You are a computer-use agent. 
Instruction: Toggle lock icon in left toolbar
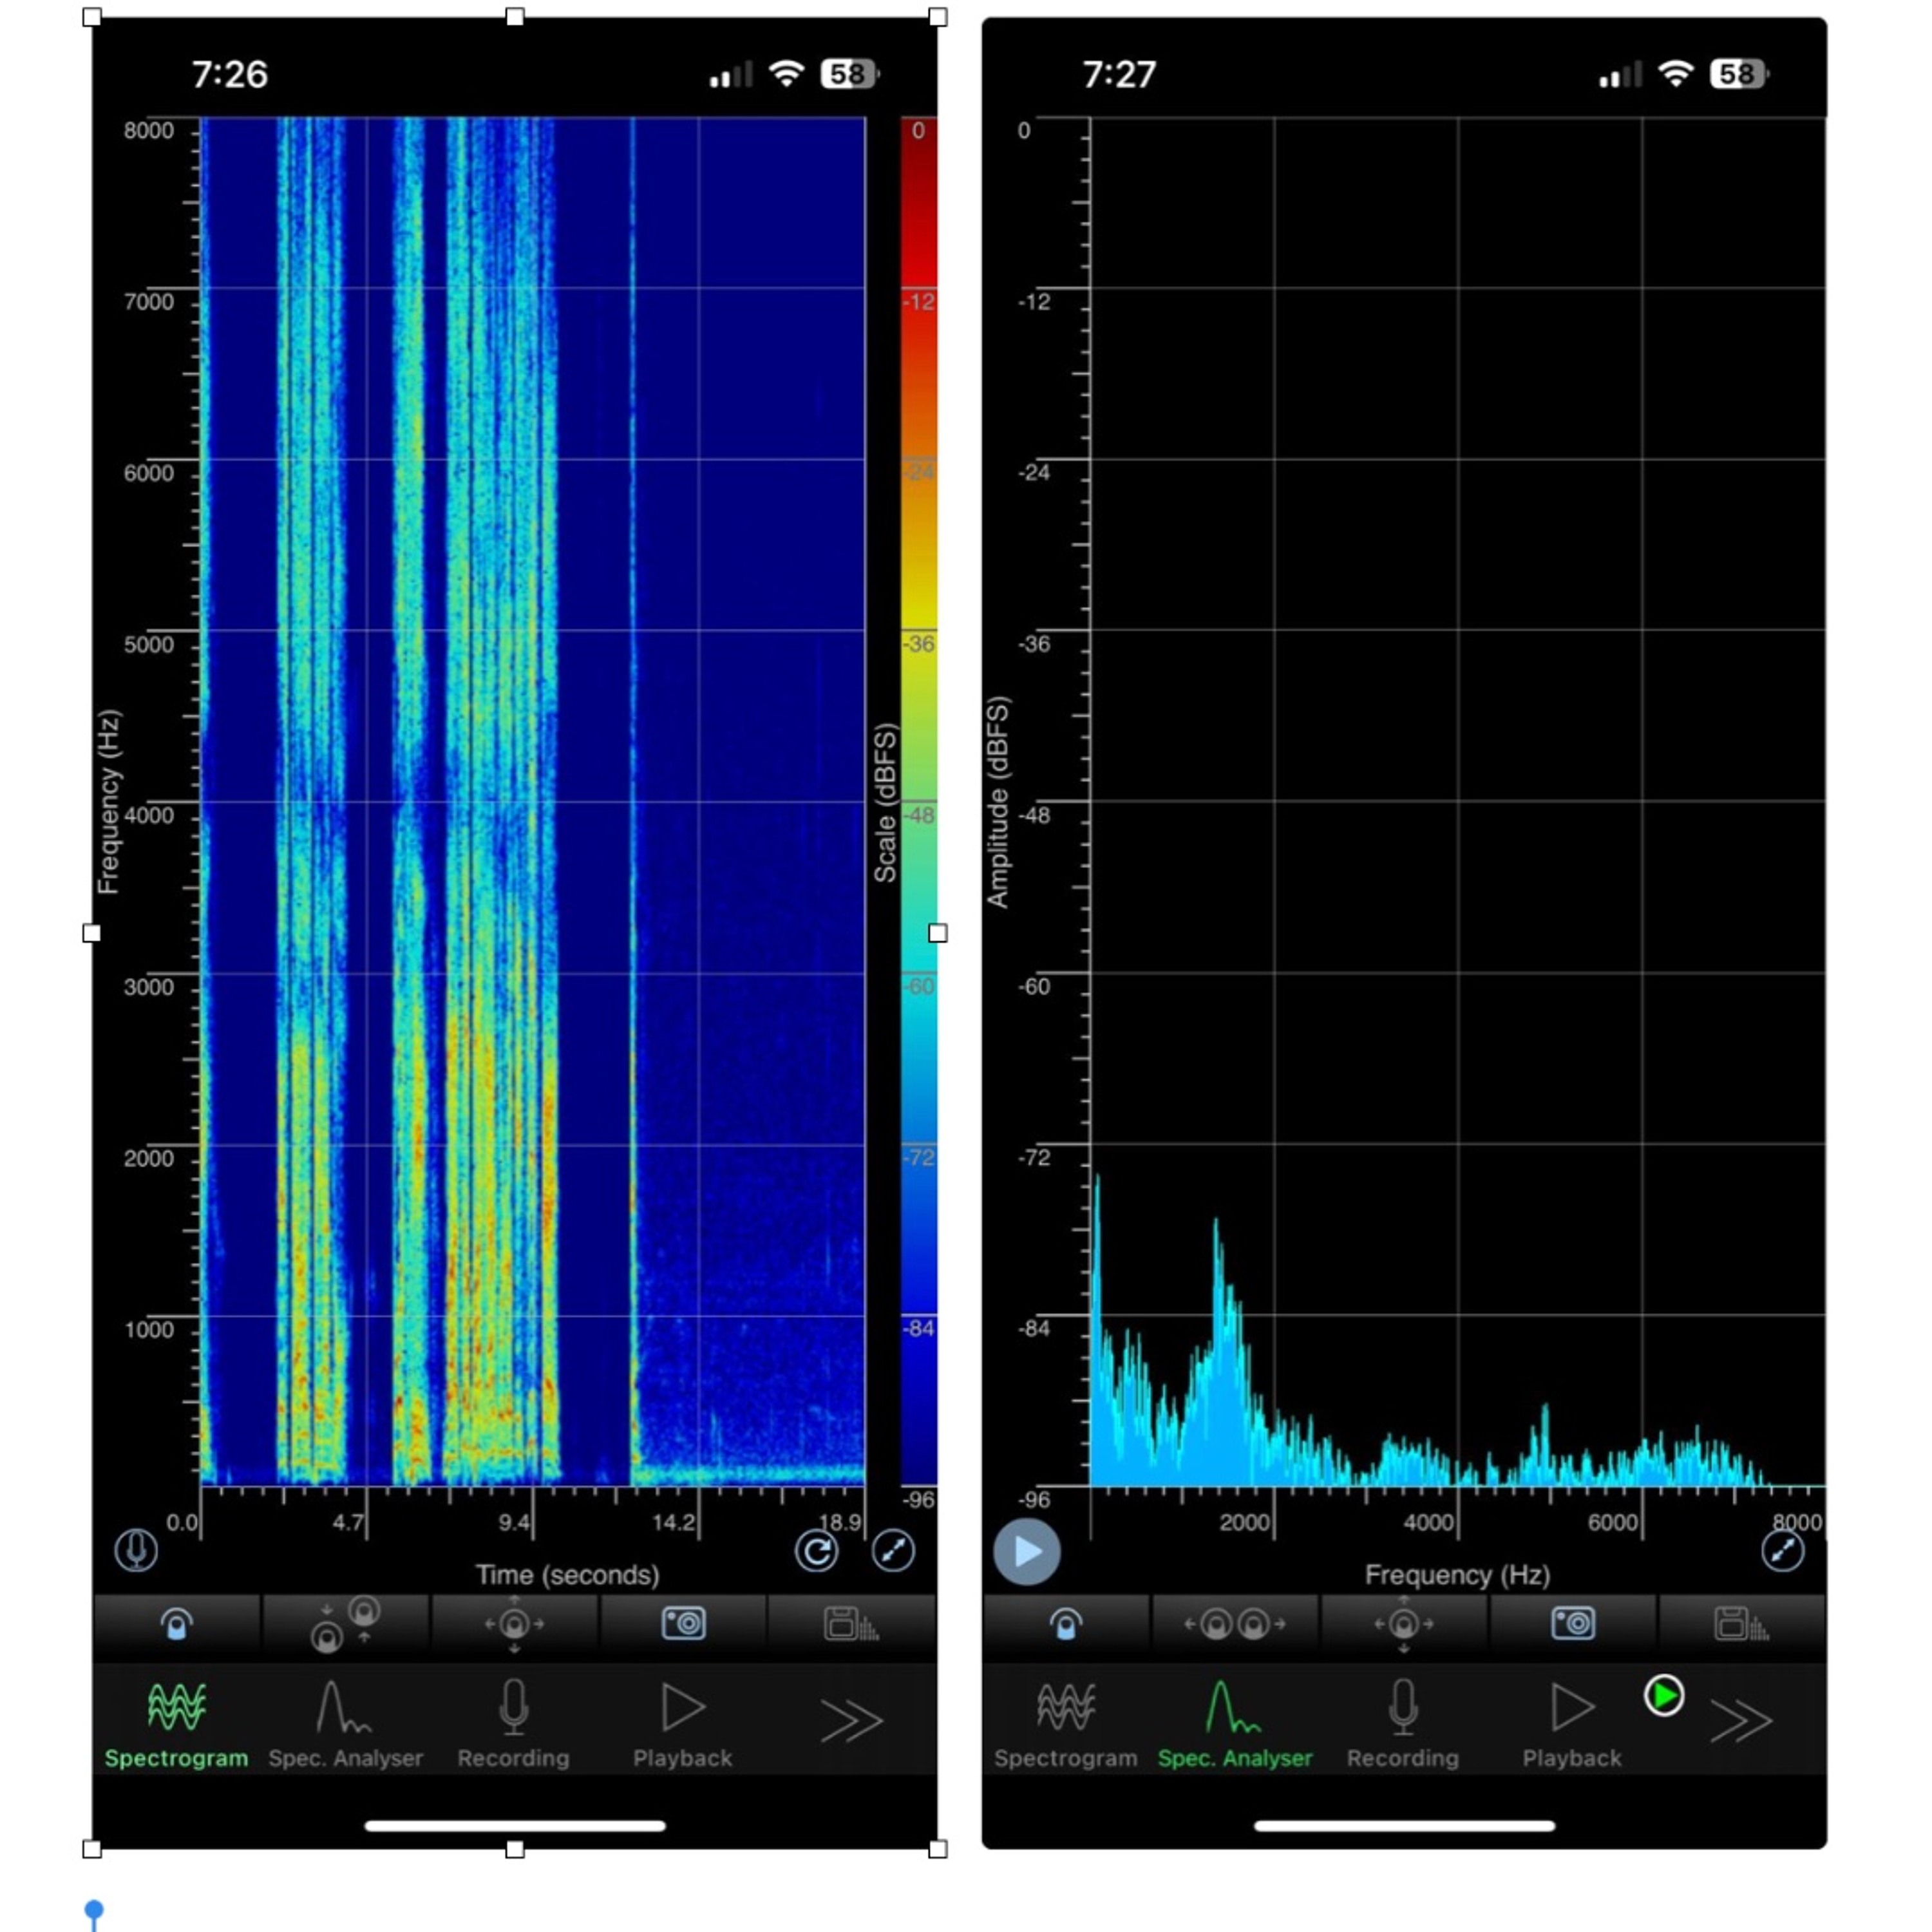tap(177, 1624)
